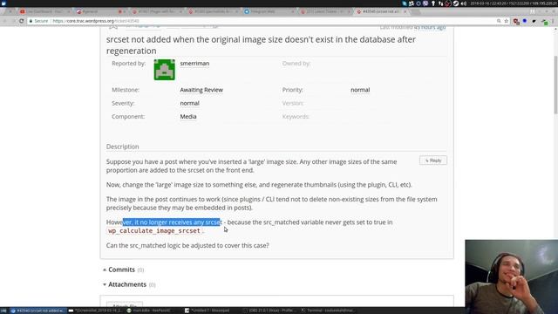Open the 'hours ago' last modified link
The width and height of the screenshot is (558, 314).
[x=430, y=27]
